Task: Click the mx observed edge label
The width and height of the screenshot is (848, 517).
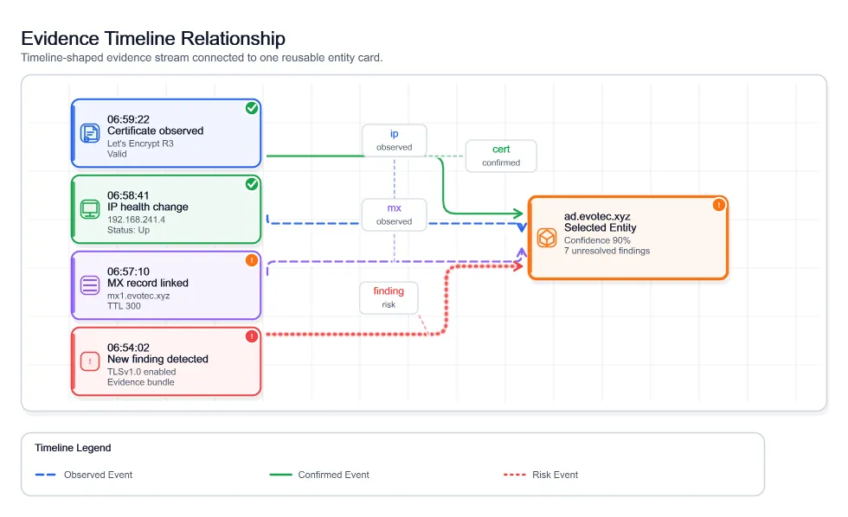Action: 395,215
